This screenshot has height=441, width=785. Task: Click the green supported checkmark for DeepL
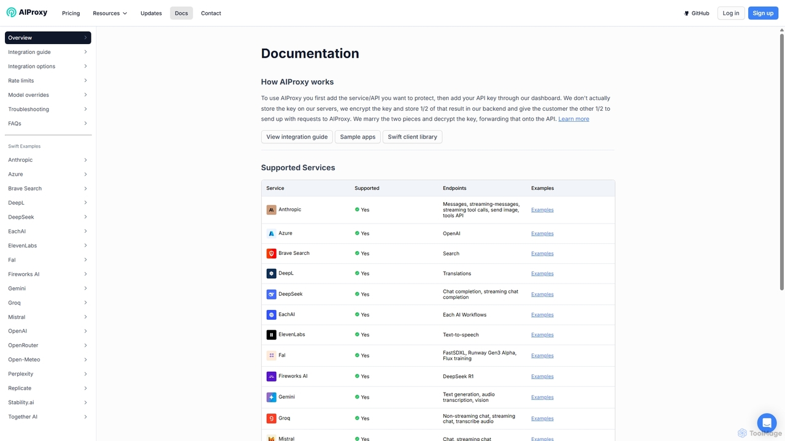click(357, 273)
